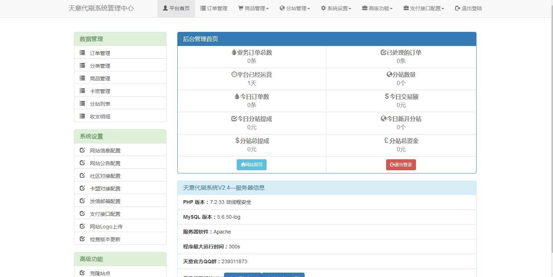Click 退出登陆 link in top navbar
The width and height of the screenshot is (553, 277).
point(469,8)
